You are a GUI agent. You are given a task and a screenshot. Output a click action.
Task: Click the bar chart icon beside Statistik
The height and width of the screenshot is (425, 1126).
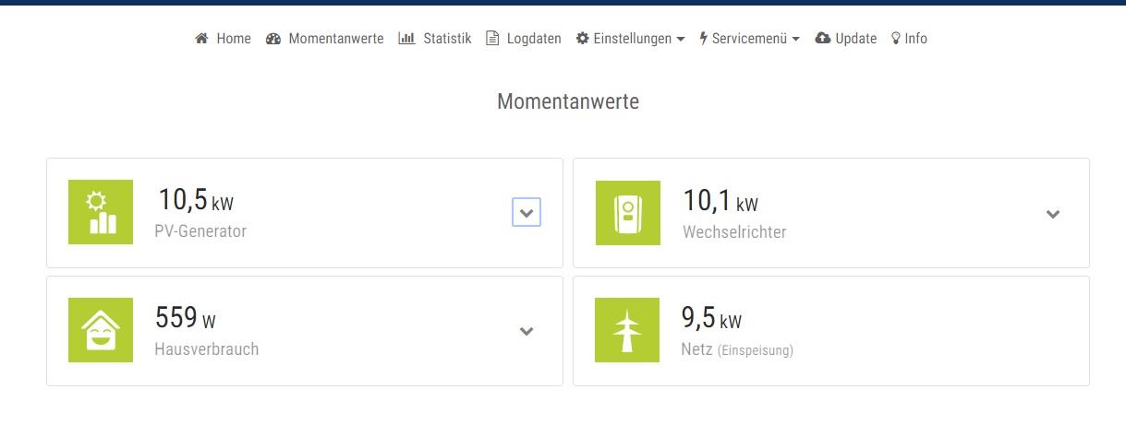[406, 39]
